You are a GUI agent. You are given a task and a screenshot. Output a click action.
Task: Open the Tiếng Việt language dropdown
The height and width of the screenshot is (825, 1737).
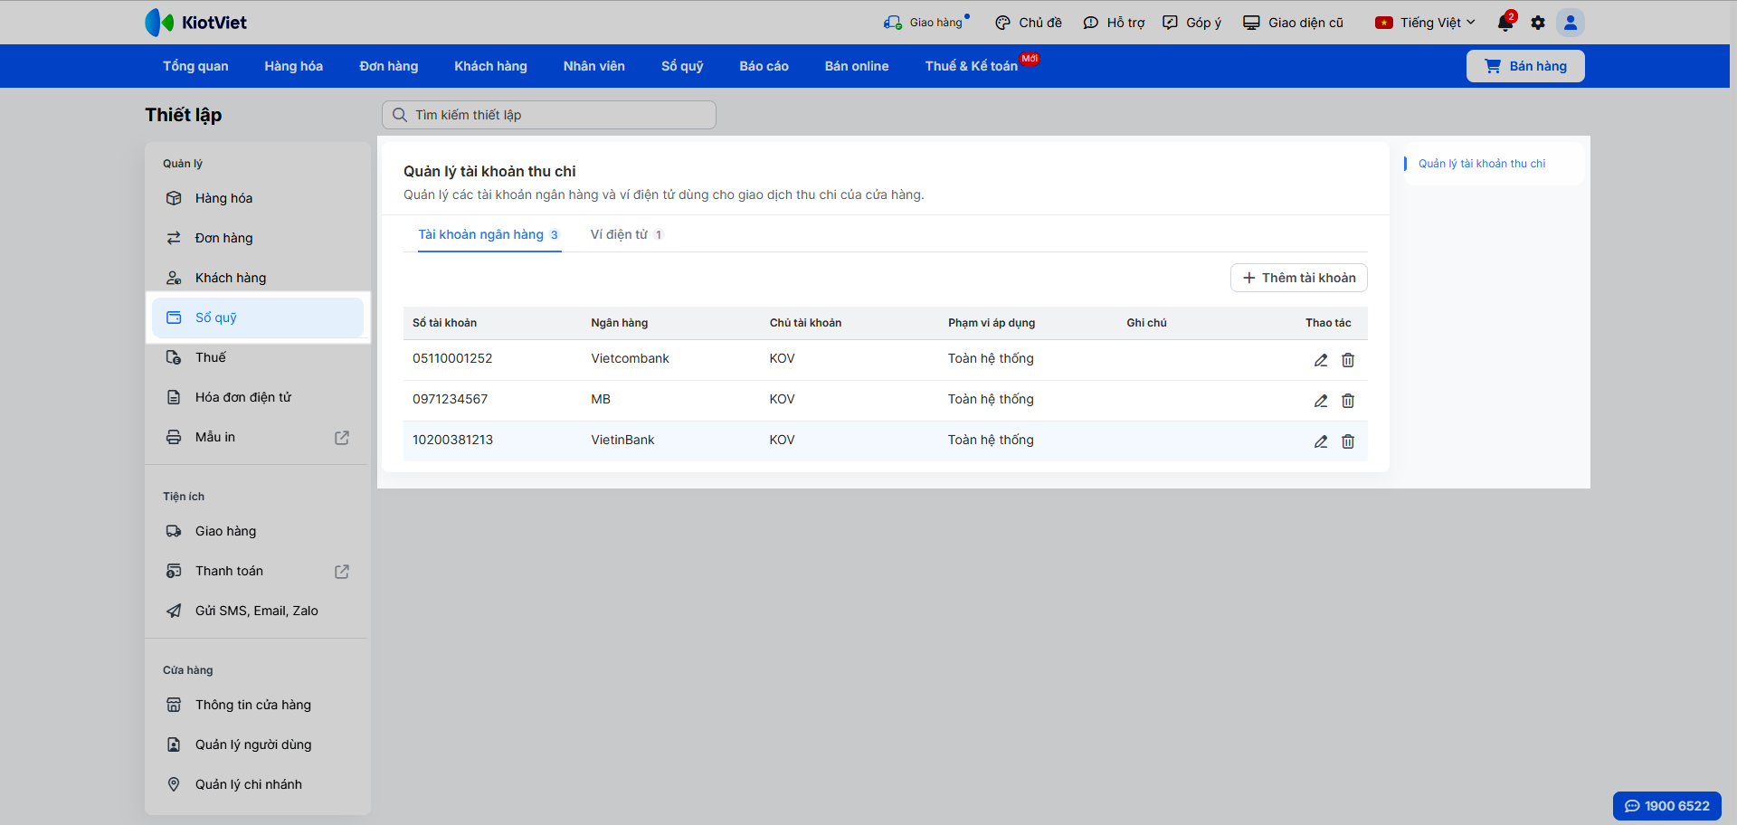[x=1425, y=23]
